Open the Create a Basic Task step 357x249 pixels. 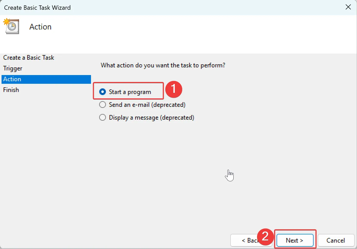pos(29,57)
